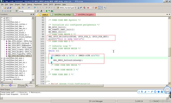
Task: Open the dwdg target selection dropdown
Action: pyautogui.click(x=35, y=11)
